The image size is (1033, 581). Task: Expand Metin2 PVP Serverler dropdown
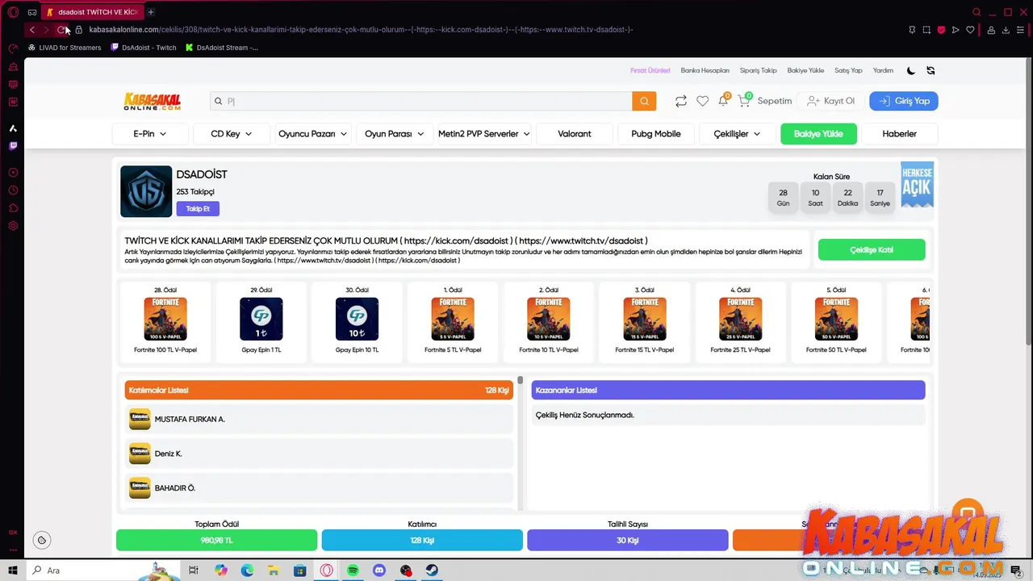click(484, 134)
